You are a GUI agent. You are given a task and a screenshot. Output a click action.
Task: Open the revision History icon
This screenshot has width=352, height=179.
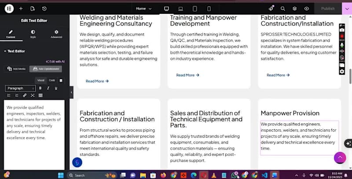pyautogui.click(x=44, y=9)
